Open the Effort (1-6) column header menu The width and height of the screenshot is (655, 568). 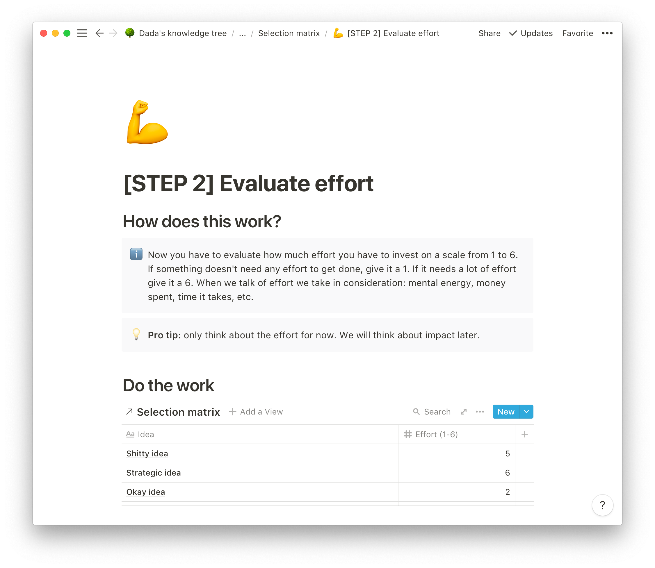point(436,434)
